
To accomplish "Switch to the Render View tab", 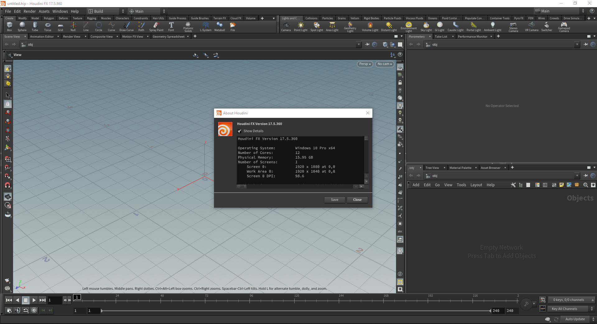I will [x=72, y=37].
